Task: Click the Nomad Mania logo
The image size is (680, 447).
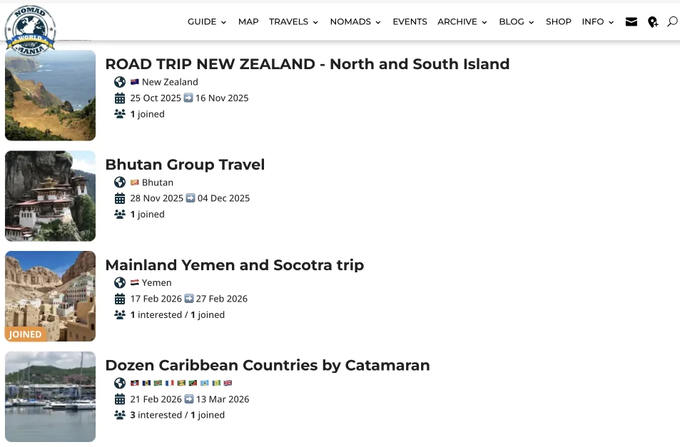Action: [30, 29]
